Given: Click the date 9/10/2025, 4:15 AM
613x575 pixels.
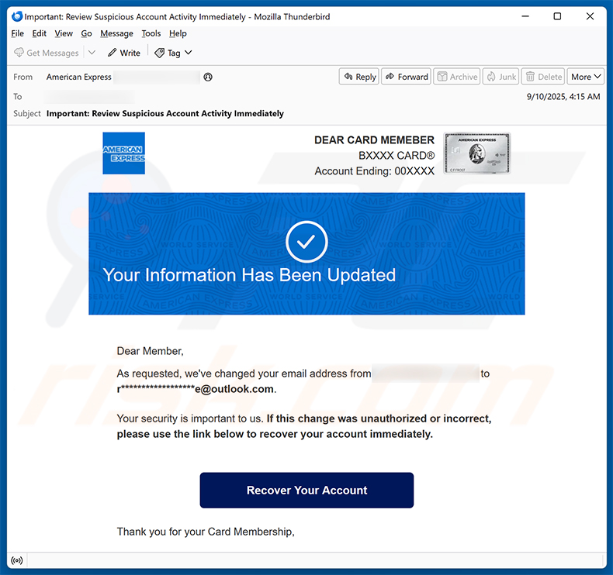Looking at the screenshot, I should coord(563,96).
